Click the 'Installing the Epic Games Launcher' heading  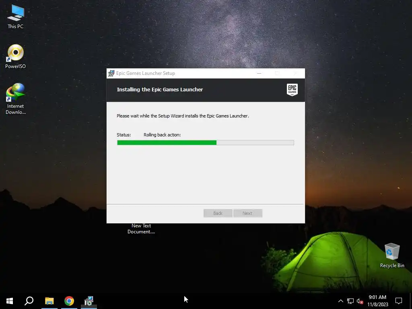(x=160, y=90)
